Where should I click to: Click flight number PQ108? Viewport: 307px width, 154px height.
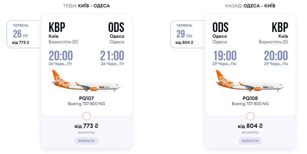click(x=250, y=98)
